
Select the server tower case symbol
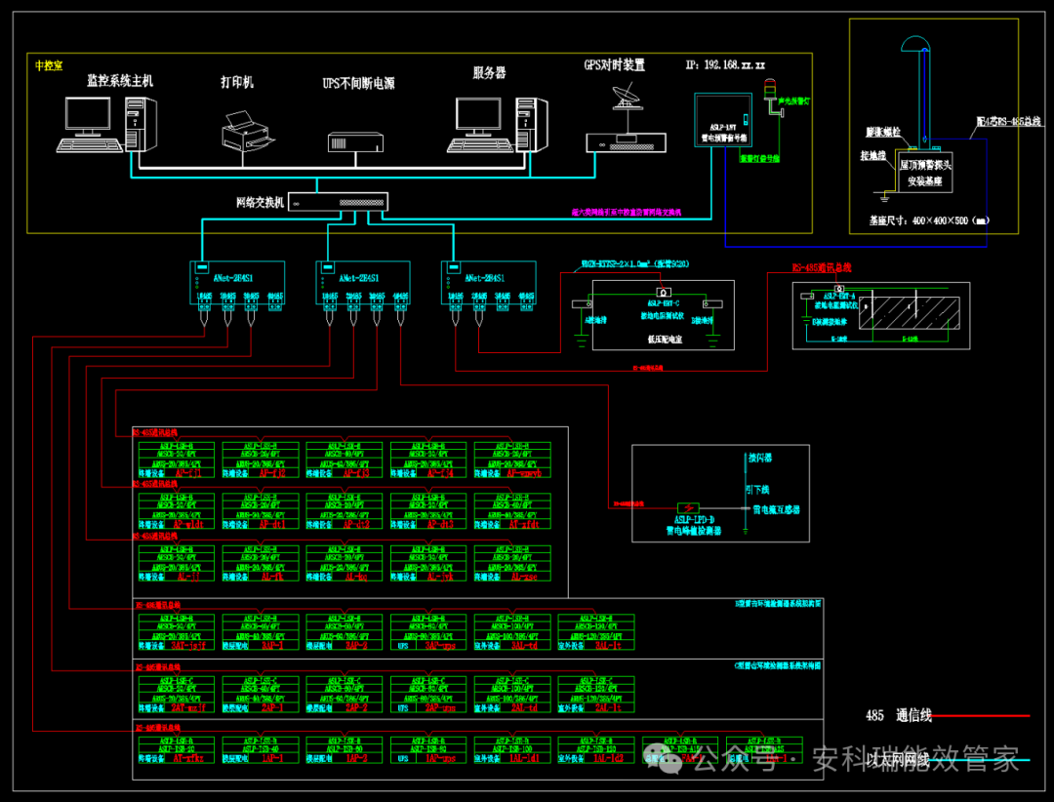pos(532,124)
